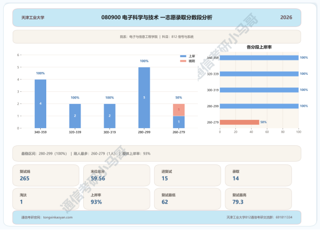Click the 340-359 x-axis label under the columns

[40, 132]
